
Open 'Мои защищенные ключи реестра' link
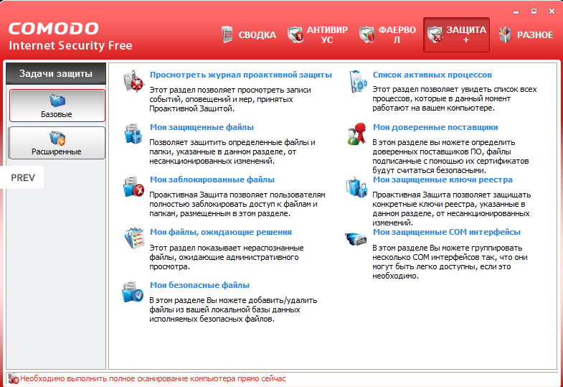click(x=443, y=179)
